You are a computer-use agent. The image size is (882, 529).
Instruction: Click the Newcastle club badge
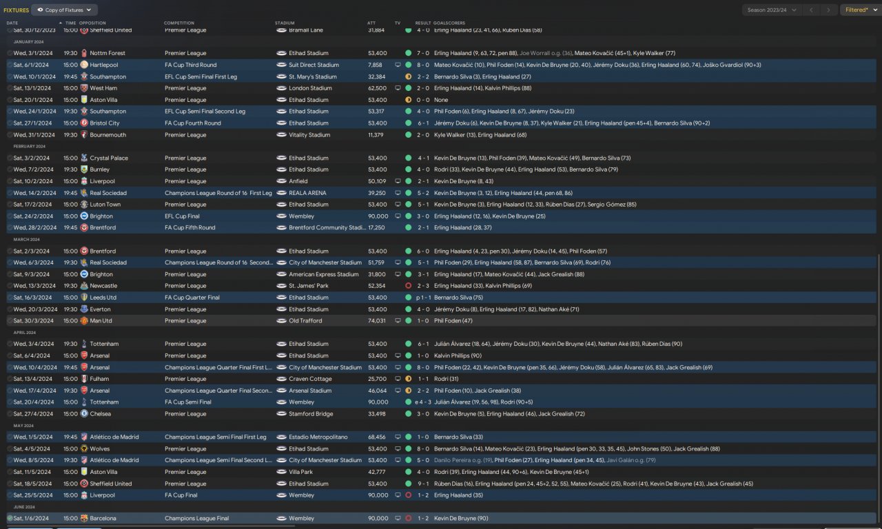[x=84, y=286]
